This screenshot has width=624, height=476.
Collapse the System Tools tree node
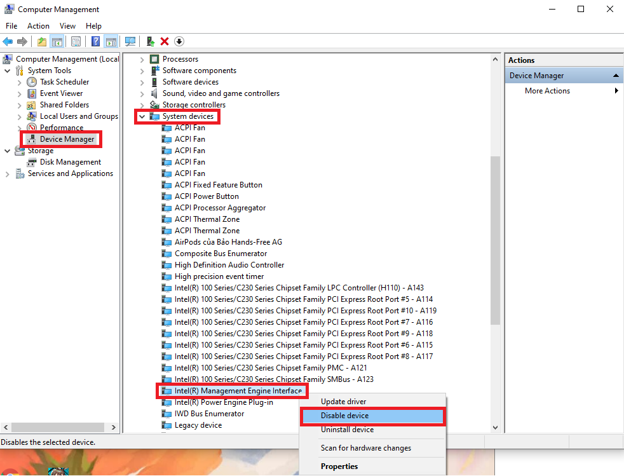pyautogui.click(x=7, y=71)
